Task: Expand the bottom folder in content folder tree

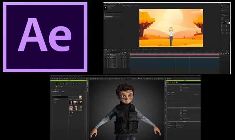Action: point(53,102)
